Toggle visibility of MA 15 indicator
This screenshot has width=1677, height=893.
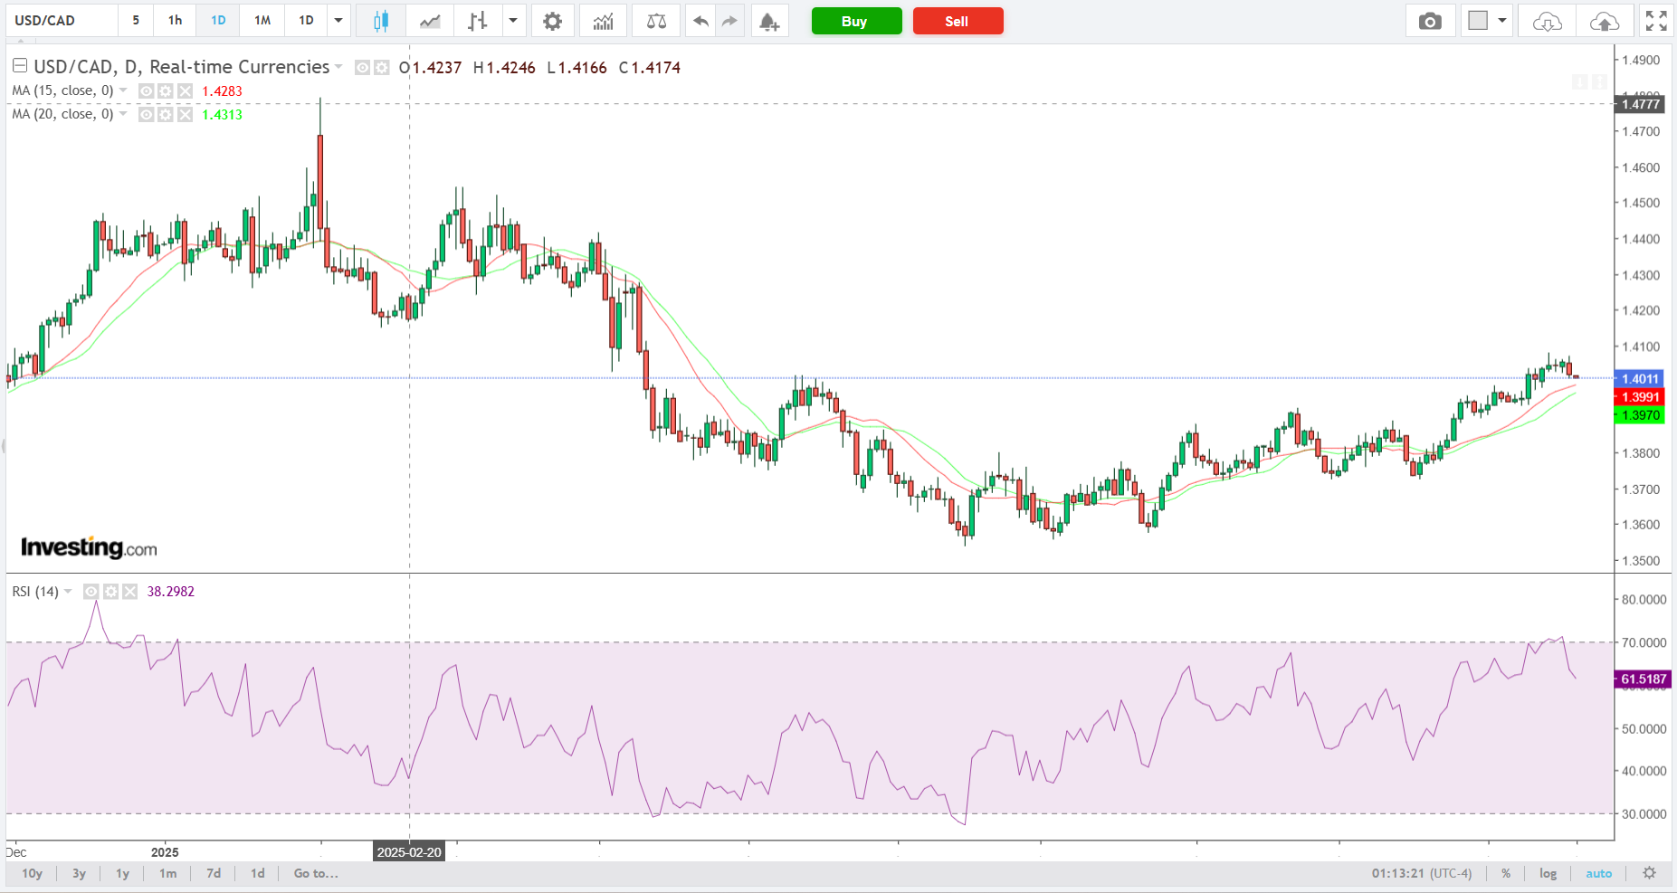(145, 90)
